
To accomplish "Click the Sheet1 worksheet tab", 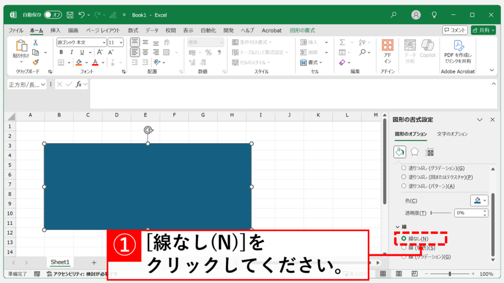I will pyautogui.click(x=60, y=262).
